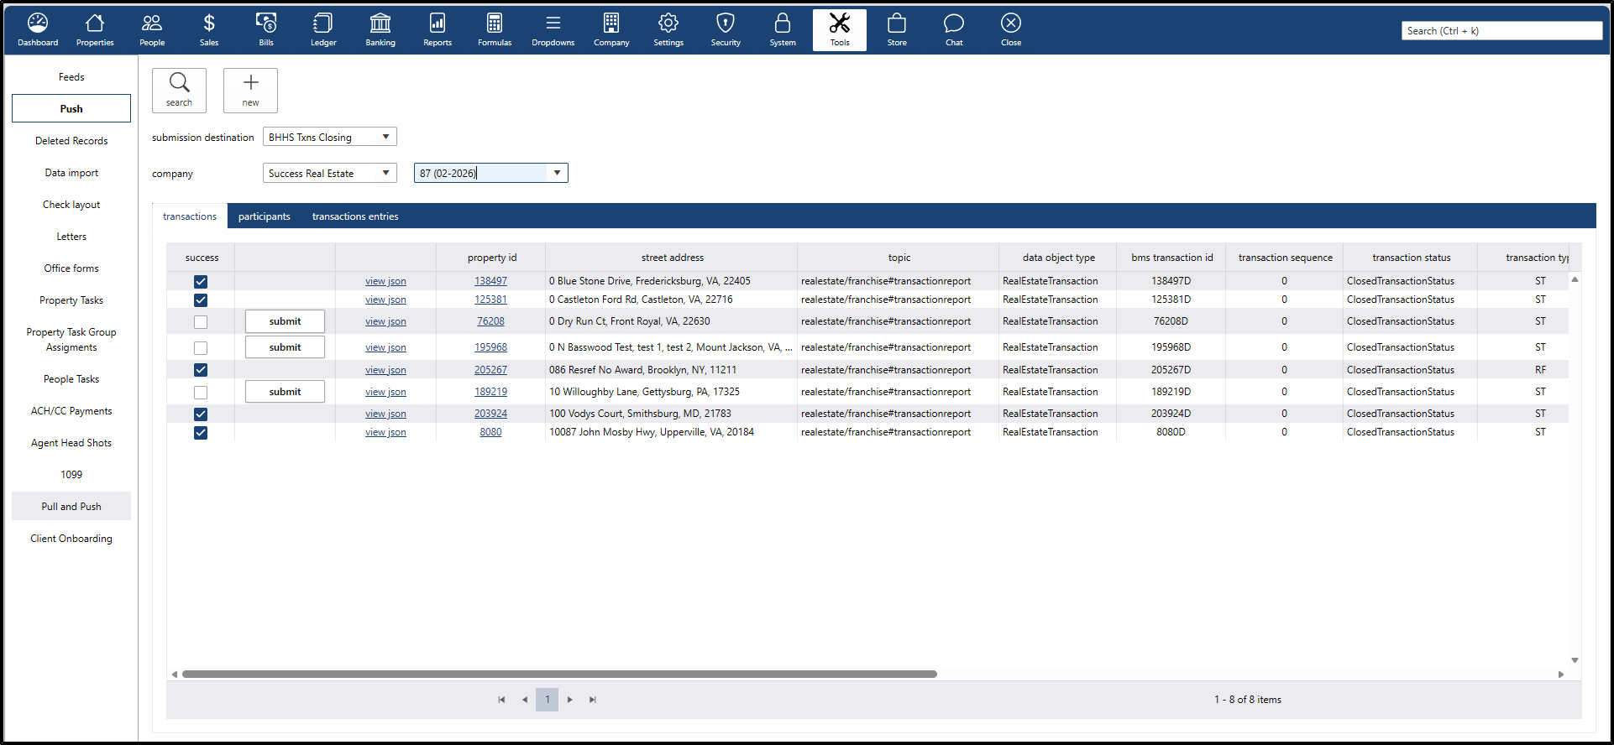
Task: Switch to the participants tab
Action: tap(264, 216)
